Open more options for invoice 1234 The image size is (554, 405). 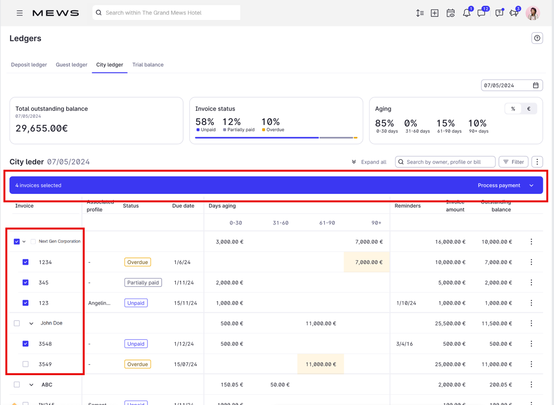coord(531,262)
